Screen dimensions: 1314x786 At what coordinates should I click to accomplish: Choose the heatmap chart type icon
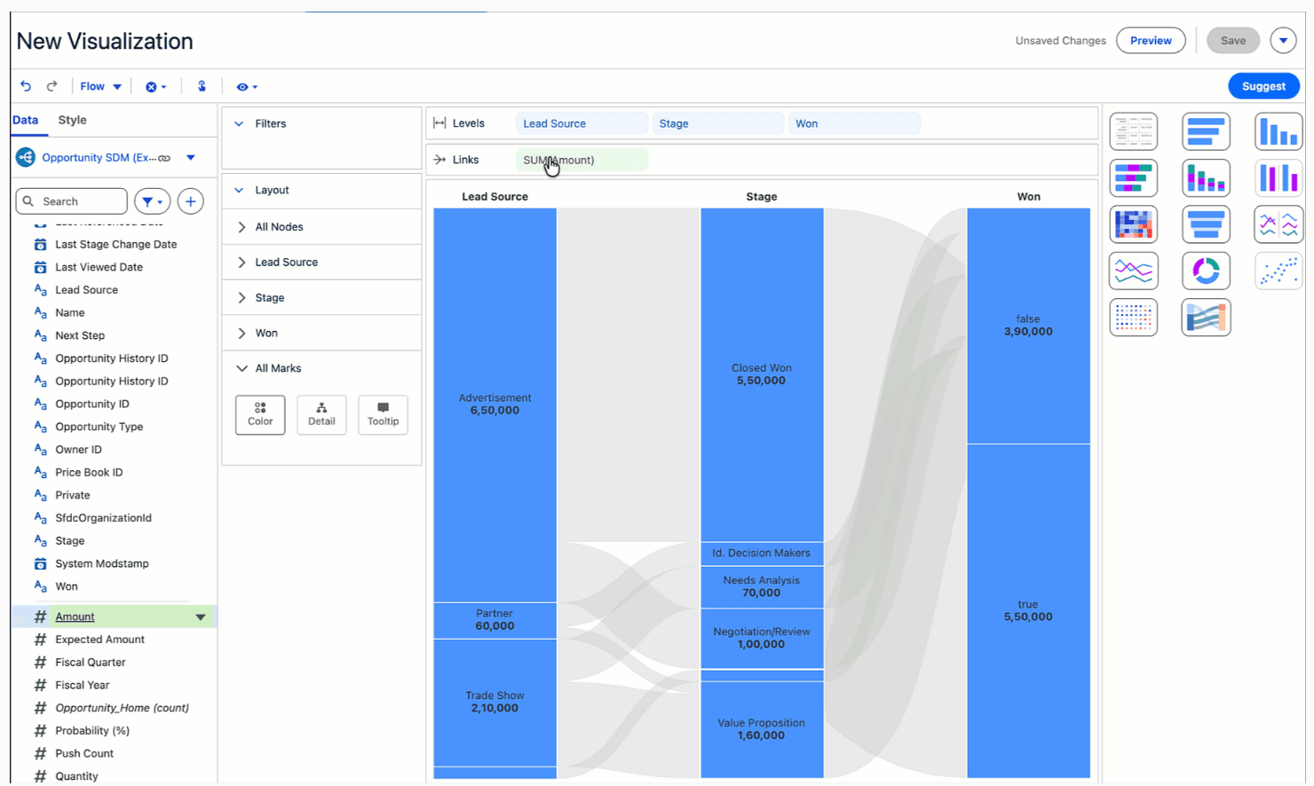1134,224
